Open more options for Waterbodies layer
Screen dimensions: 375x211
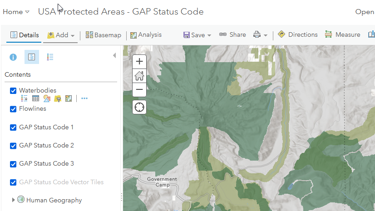[84, 98]
